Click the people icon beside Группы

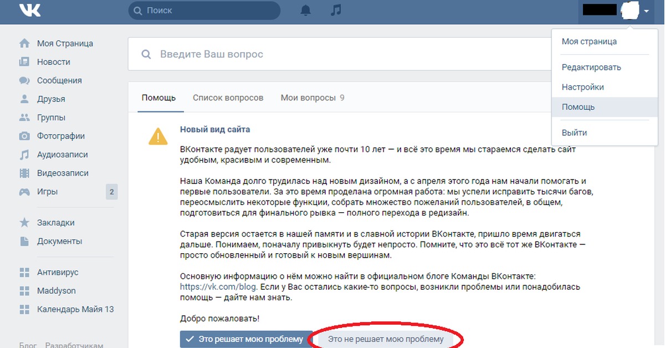click(x=24, y=117)
